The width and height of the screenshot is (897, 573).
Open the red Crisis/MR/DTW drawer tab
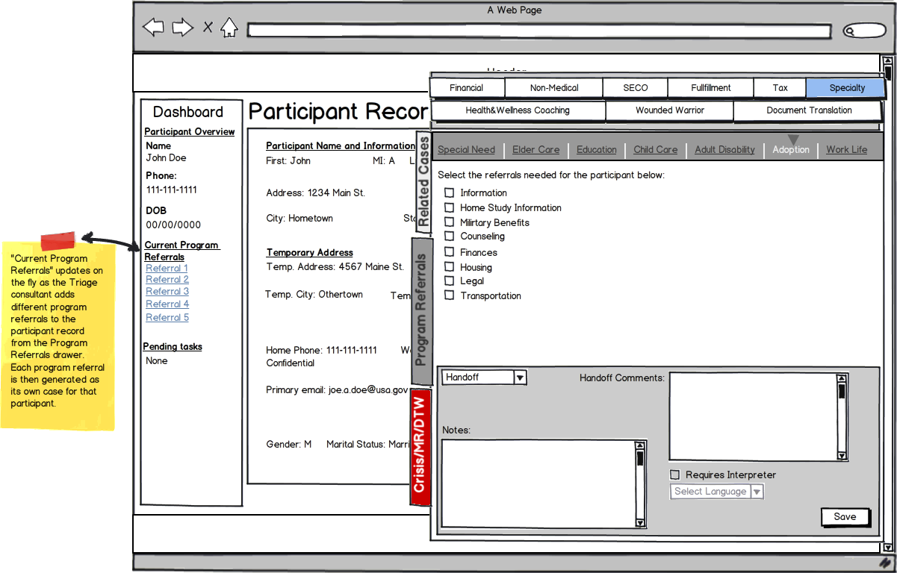[x=421, y=447]
